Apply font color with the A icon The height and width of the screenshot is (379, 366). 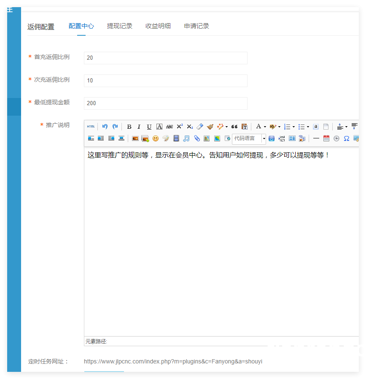coord(258,127)
